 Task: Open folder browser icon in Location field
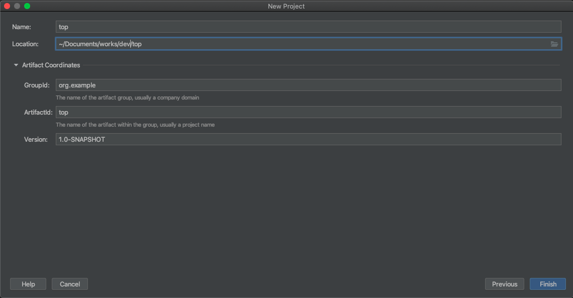pyautogui.click(x=554, y=44)
